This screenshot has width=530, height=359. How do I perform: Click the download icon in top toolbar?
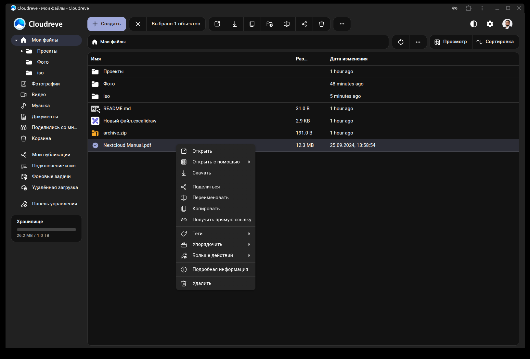(x=235, y=24)
